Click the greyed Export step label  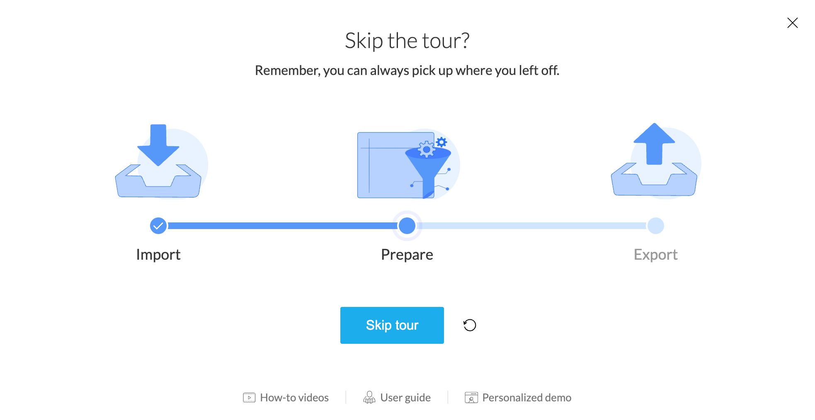(x=655, y=254)
